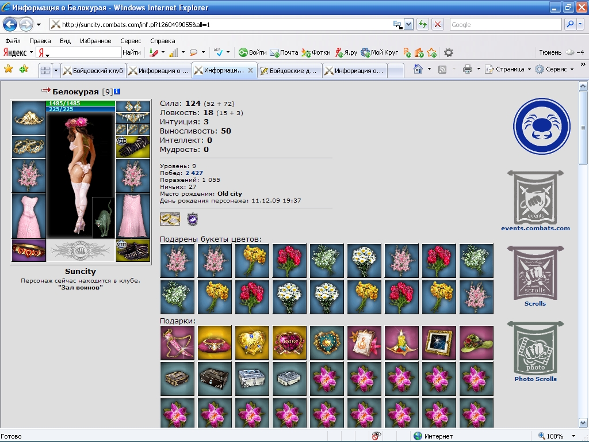
Task: Click the blue info icon beside Белокурая
Action: click(117, 92)
